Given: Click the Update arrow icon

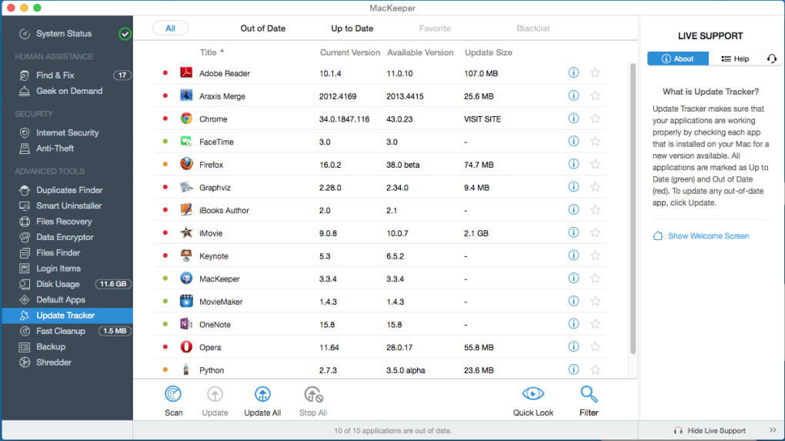Looking at the screenshot, I should (x=215, y=395).
